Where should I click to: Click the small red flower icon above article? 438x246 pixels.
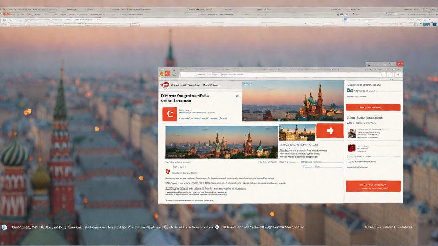point(168,172)
